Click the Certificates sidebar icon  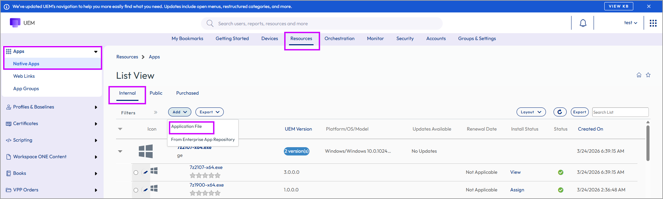(x=9, y=124)
